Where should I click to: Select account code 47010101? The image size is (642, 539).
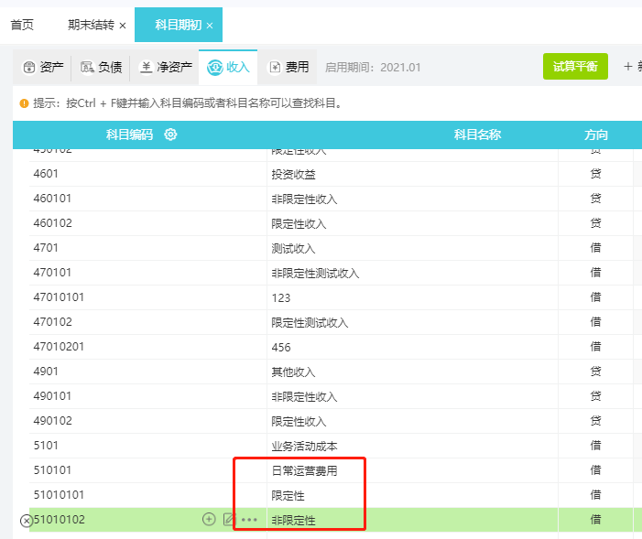tap(59, 297)
